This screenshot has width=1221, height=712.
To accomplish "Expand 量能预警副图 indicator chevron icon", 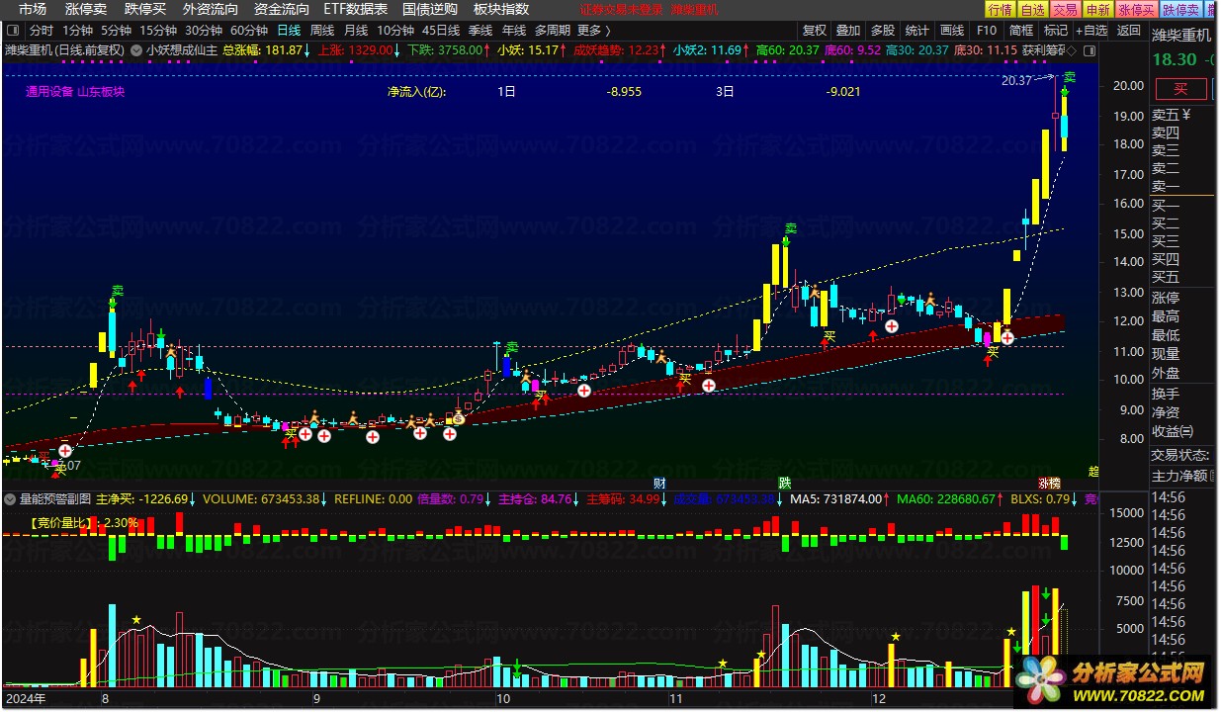I will click(11, 499).
